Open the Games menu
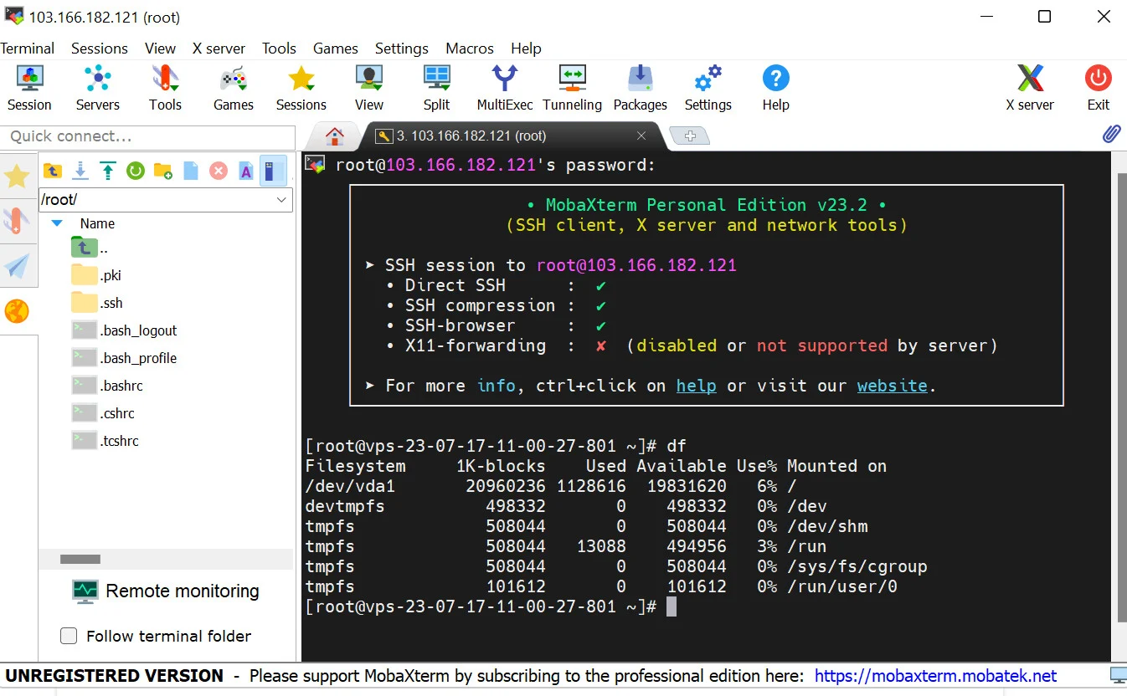Screen dimensions: 1127x696 coord(335,49)
